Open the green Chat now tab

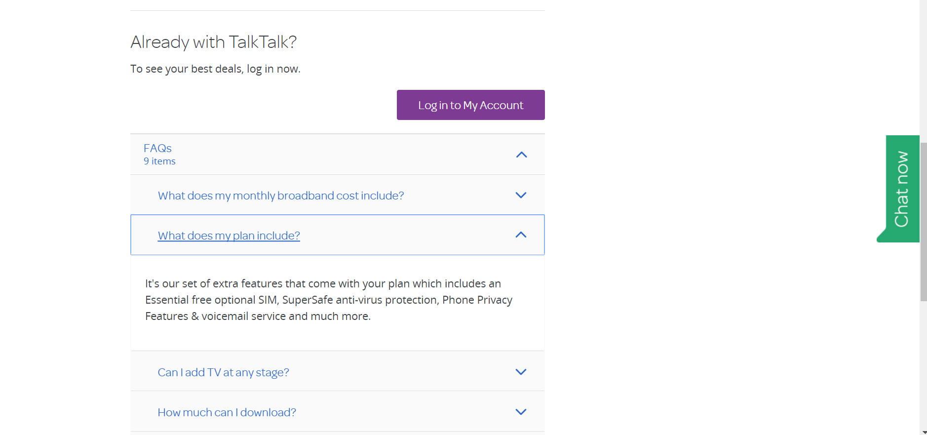pyautogui.click(x=901, y=189)
